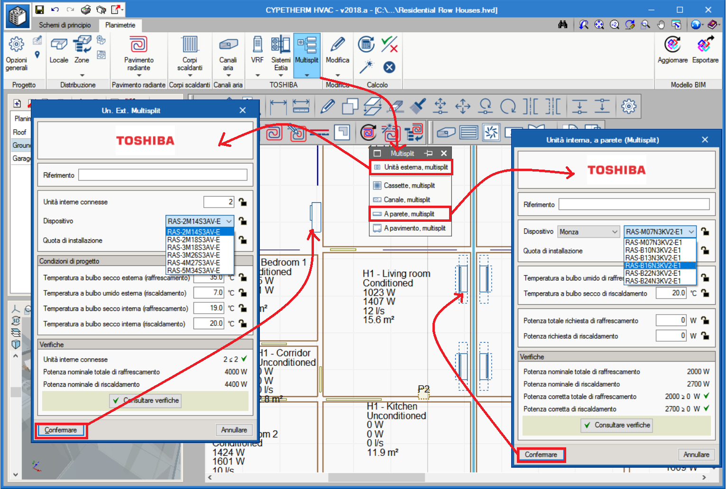Click Confermare in Un. Ext. Multisplit dialog
The height and width of the screenshot is (489, 726).
(61, 430)
